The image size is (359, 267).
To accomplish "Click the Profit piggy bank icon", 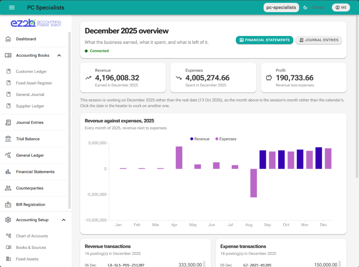I will 269,78.
